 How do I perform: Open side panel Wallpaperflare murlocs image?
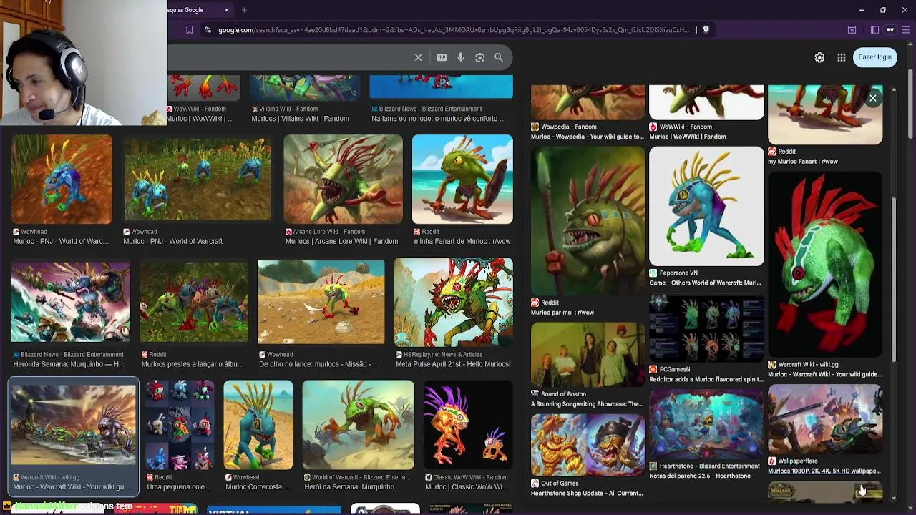click(825, 419)
